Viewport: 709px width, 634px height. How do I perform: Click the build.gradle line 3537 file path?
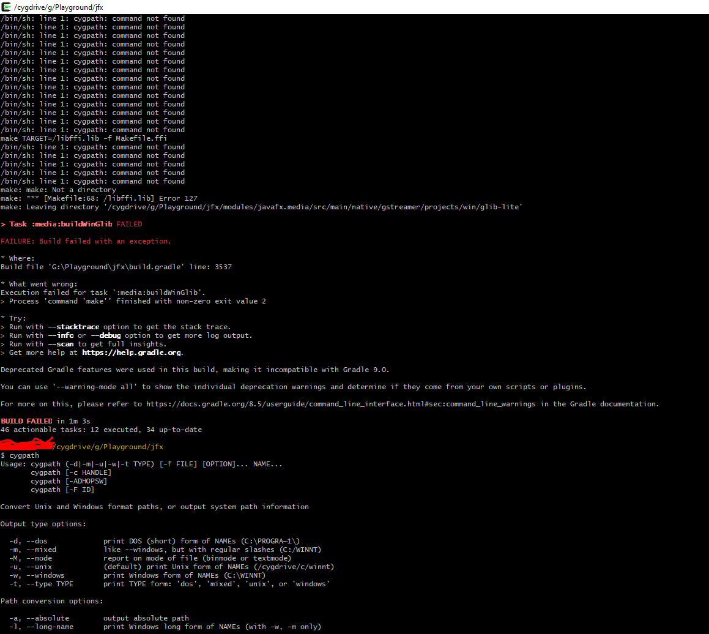(116, 267)
